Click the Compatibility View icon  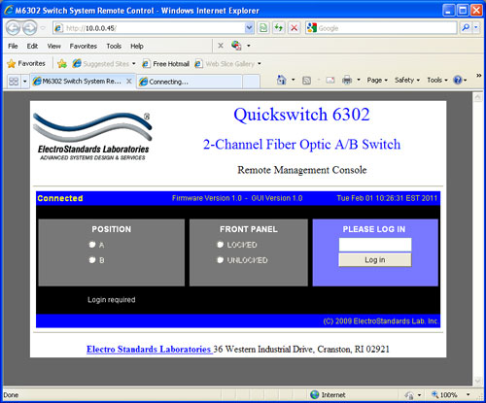(263, 28)
